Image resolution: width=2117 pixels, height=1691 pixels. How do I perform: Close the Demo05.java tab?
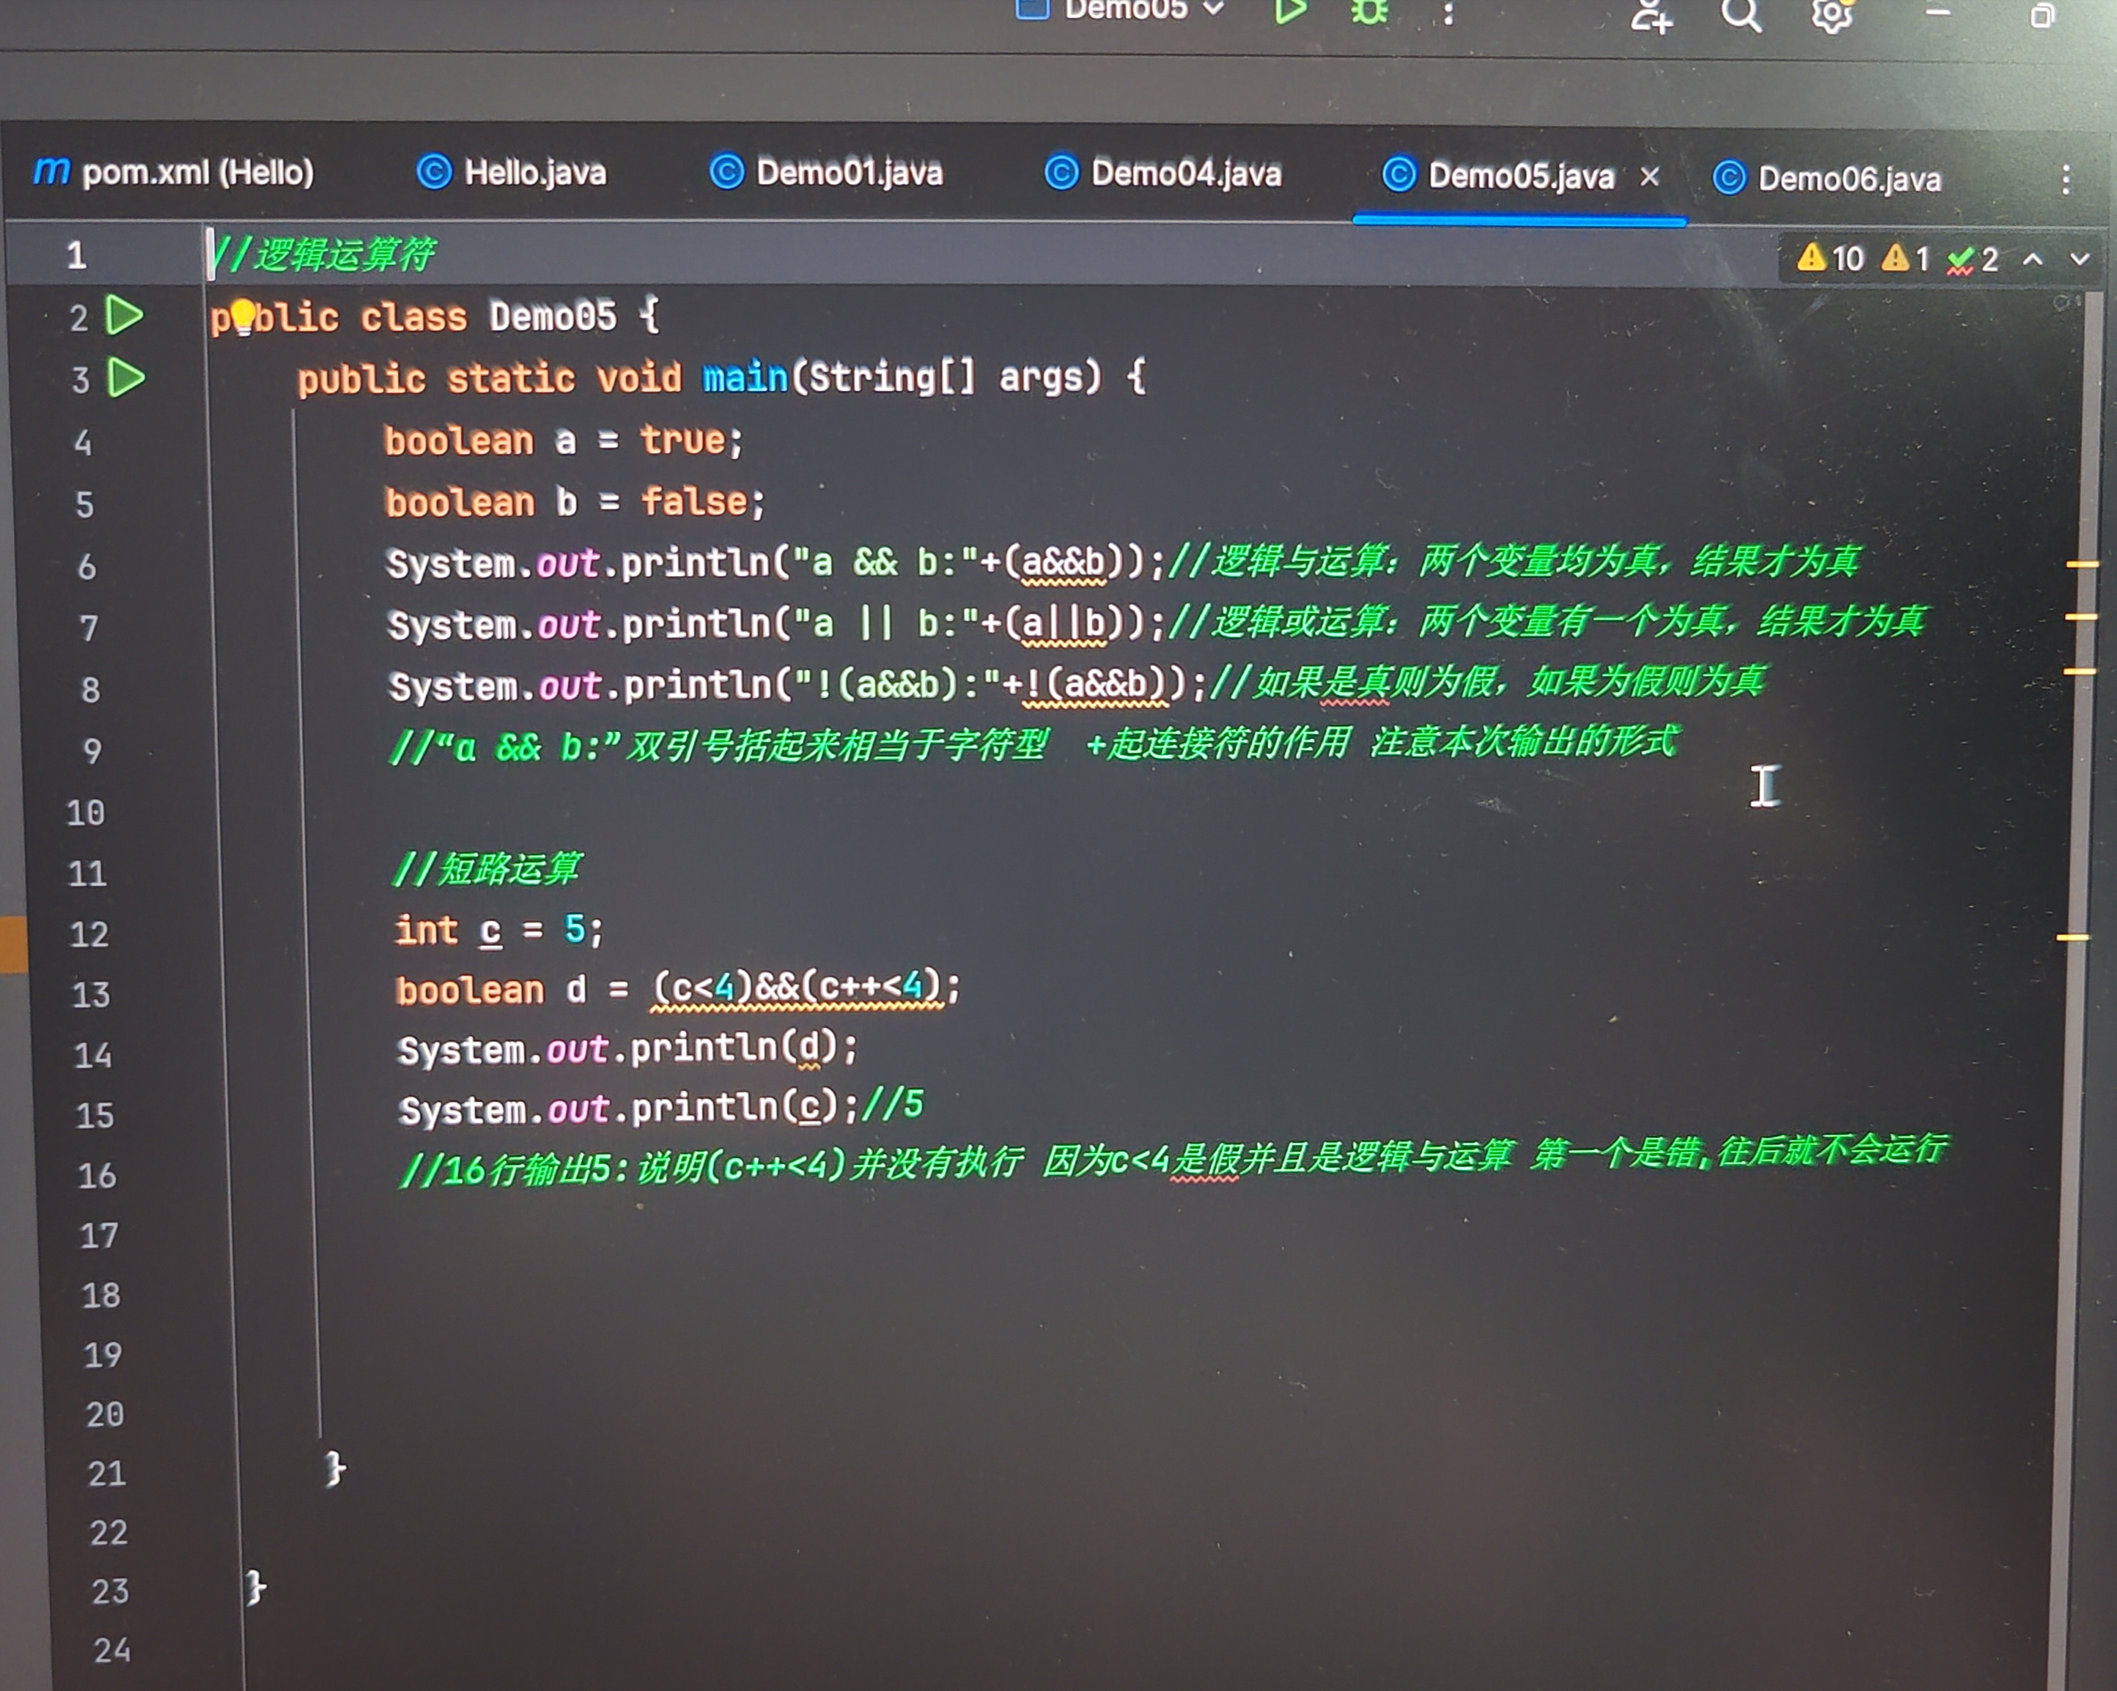click(x=1650, y=177)
